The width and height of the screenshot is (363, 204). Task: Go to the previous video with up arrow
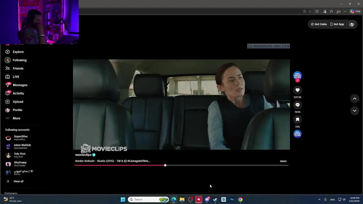[354, 99]
